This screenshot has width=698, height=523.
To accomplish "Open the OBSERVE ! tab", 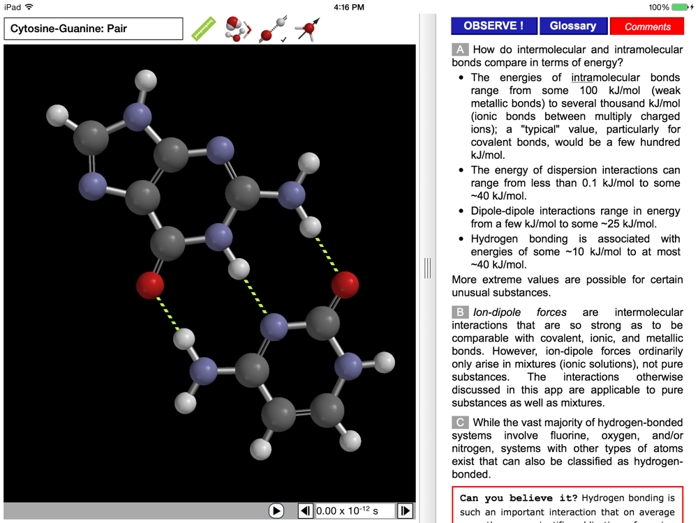I will [493, 26].
